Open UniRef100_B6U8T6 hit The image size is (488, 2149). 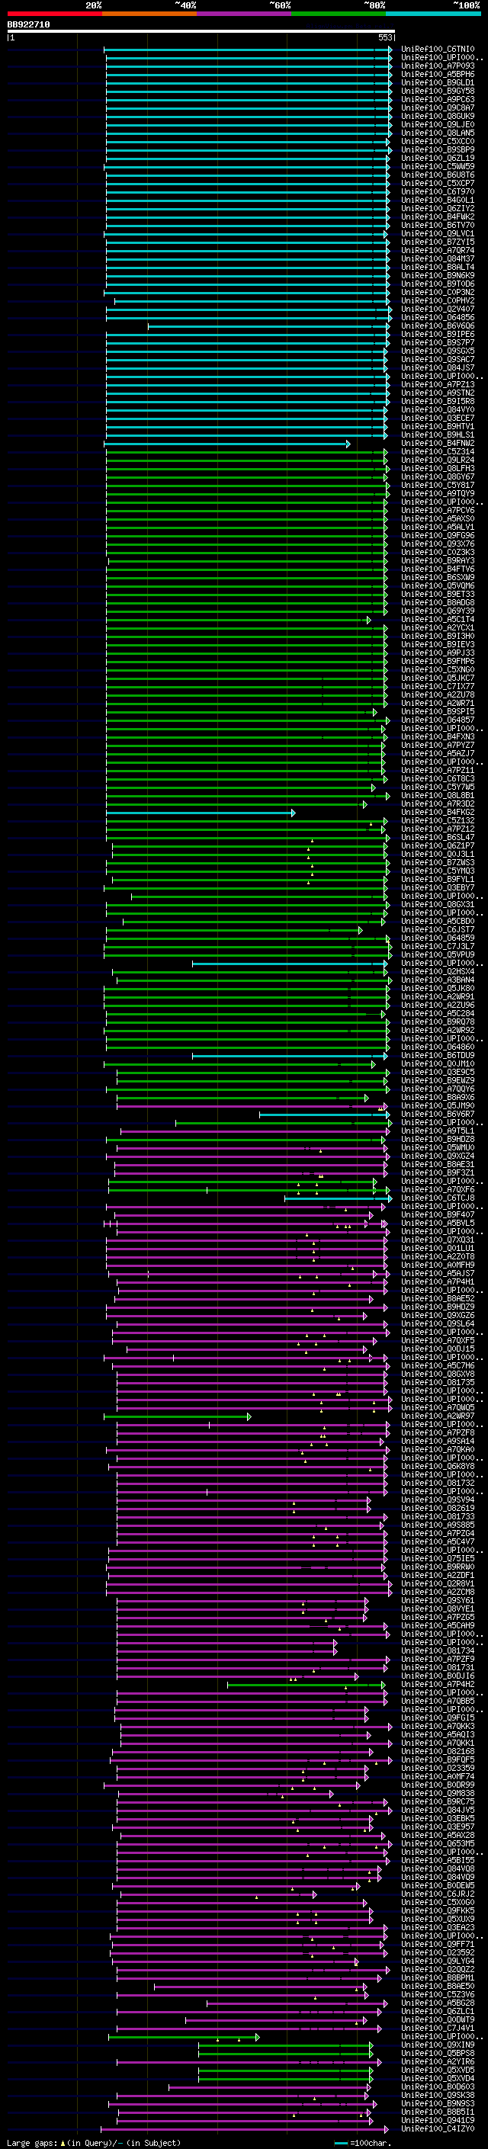tap(438, 175)
